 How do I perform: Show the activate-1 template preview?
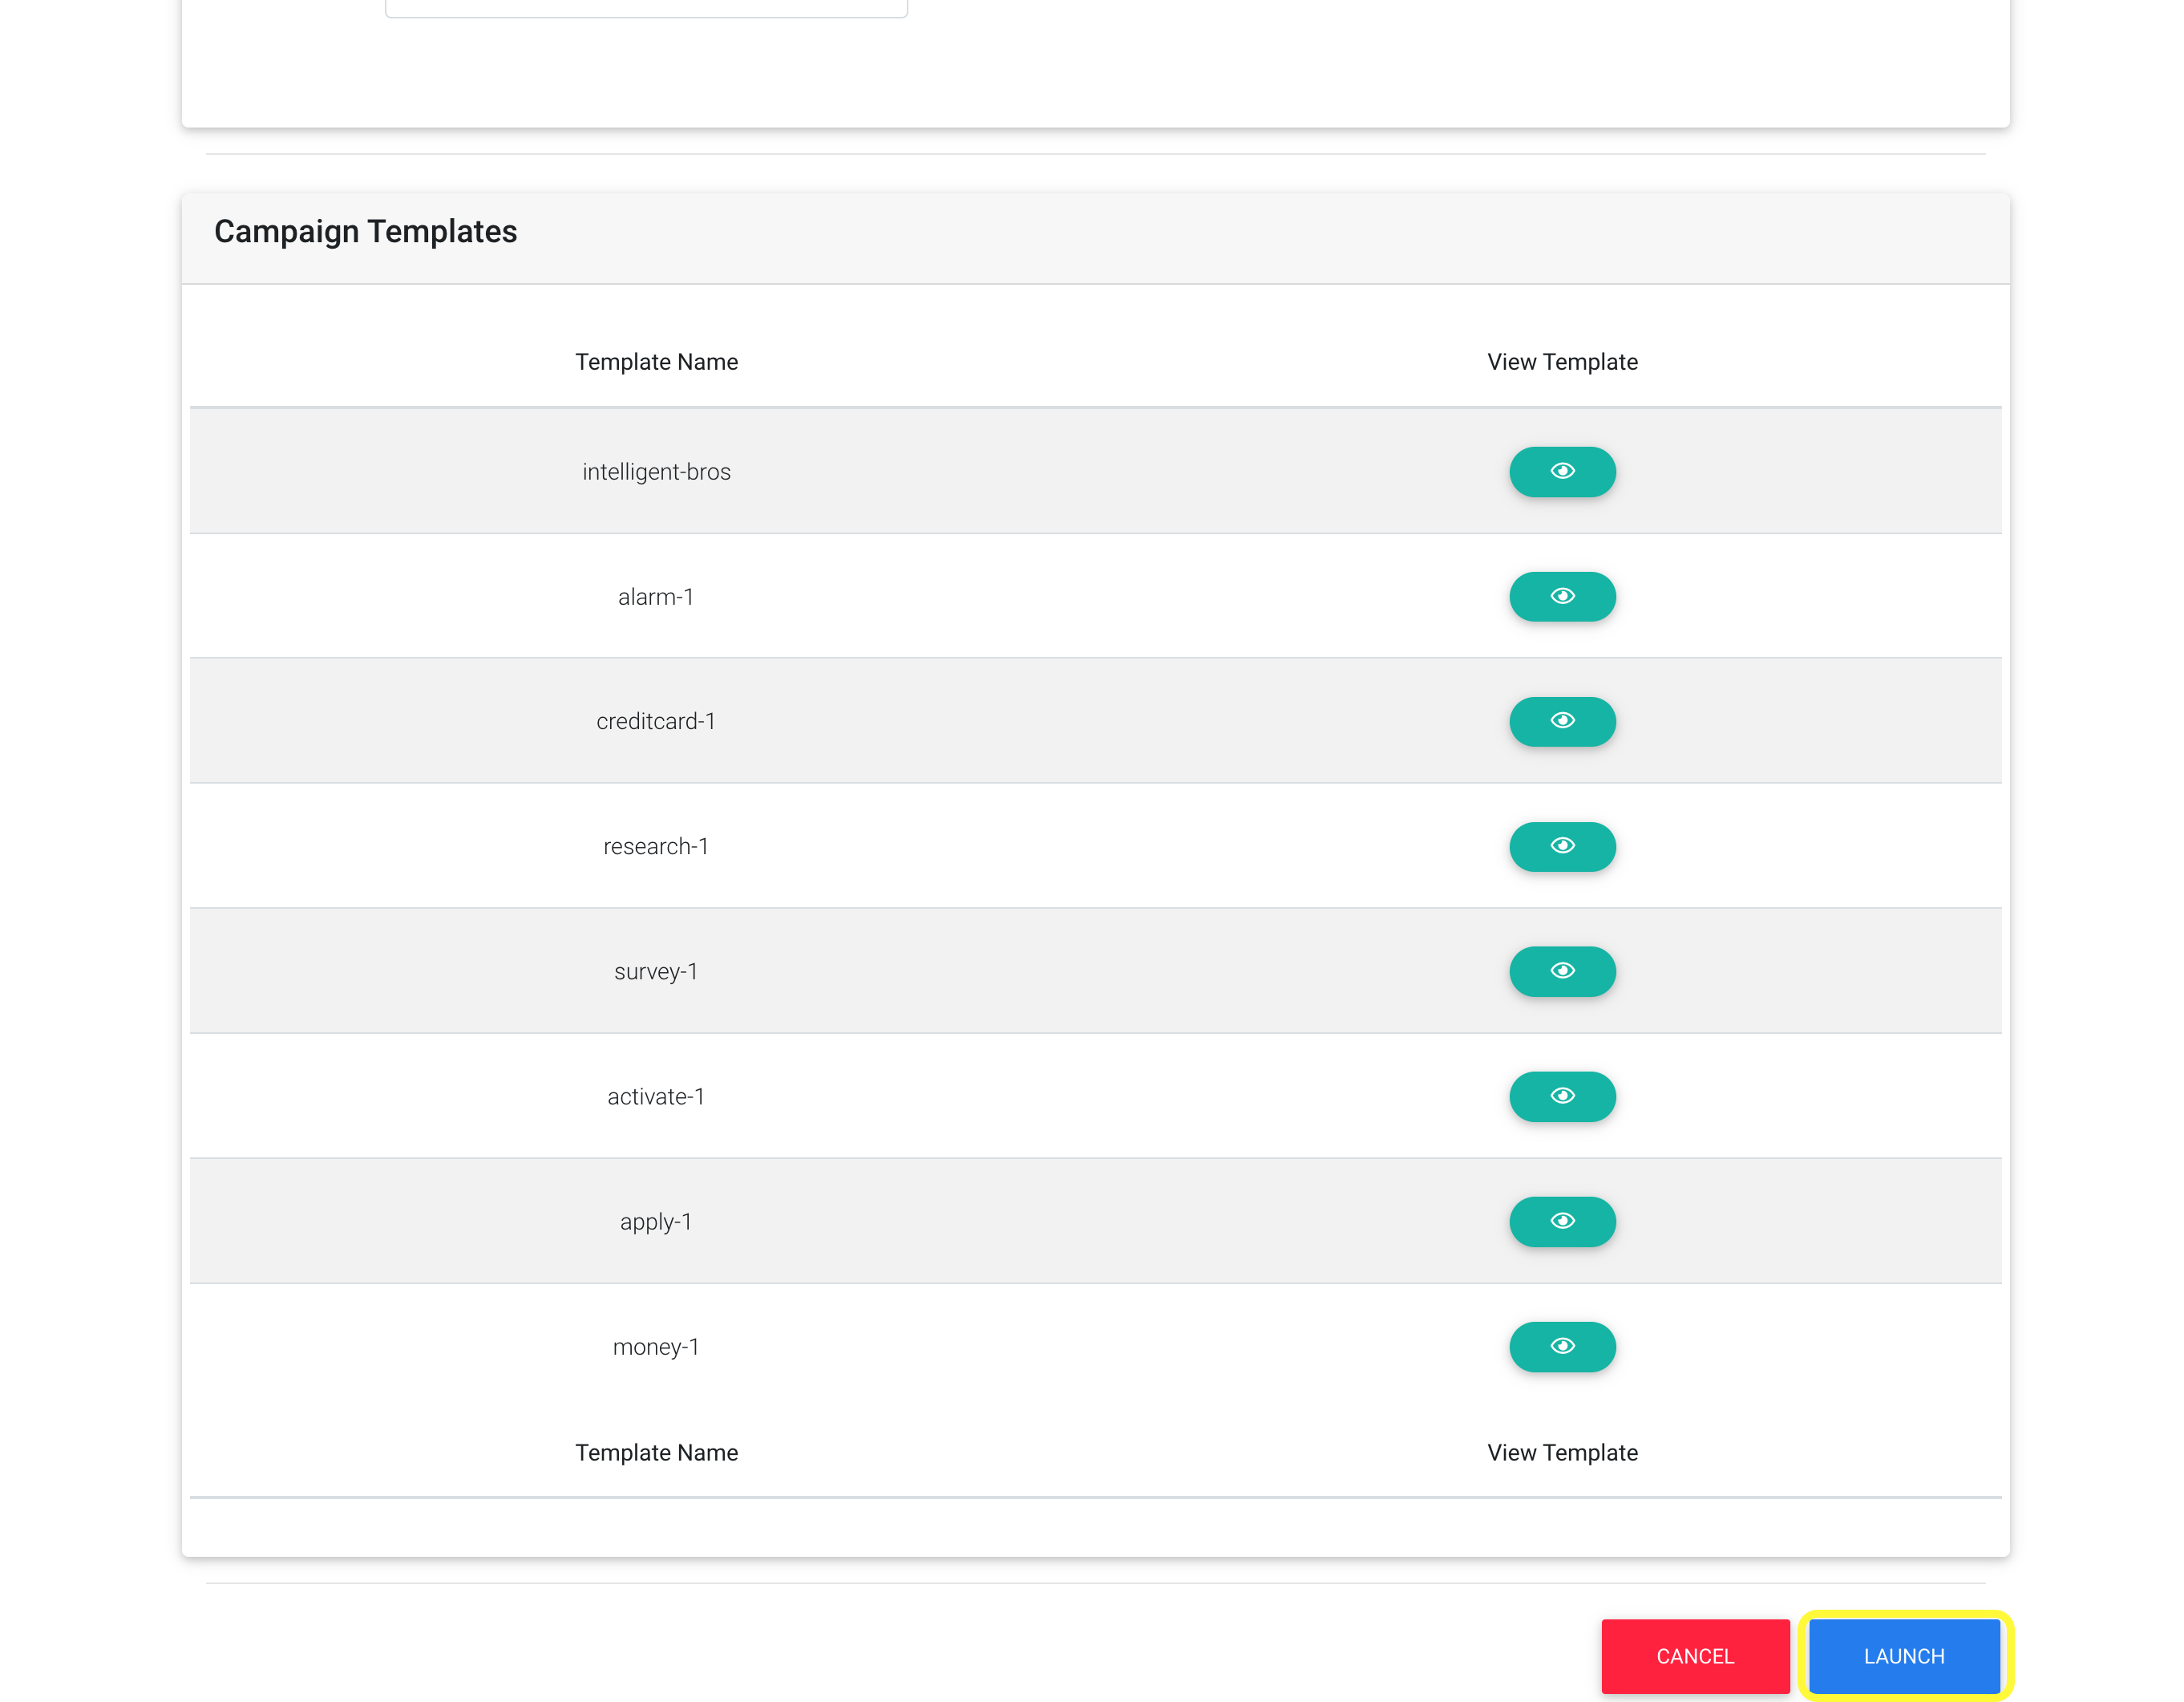tap(1562, 1096)
